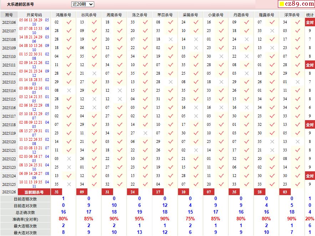
Task: Select the period number 2025125 cell
Action: pos(9,184)
